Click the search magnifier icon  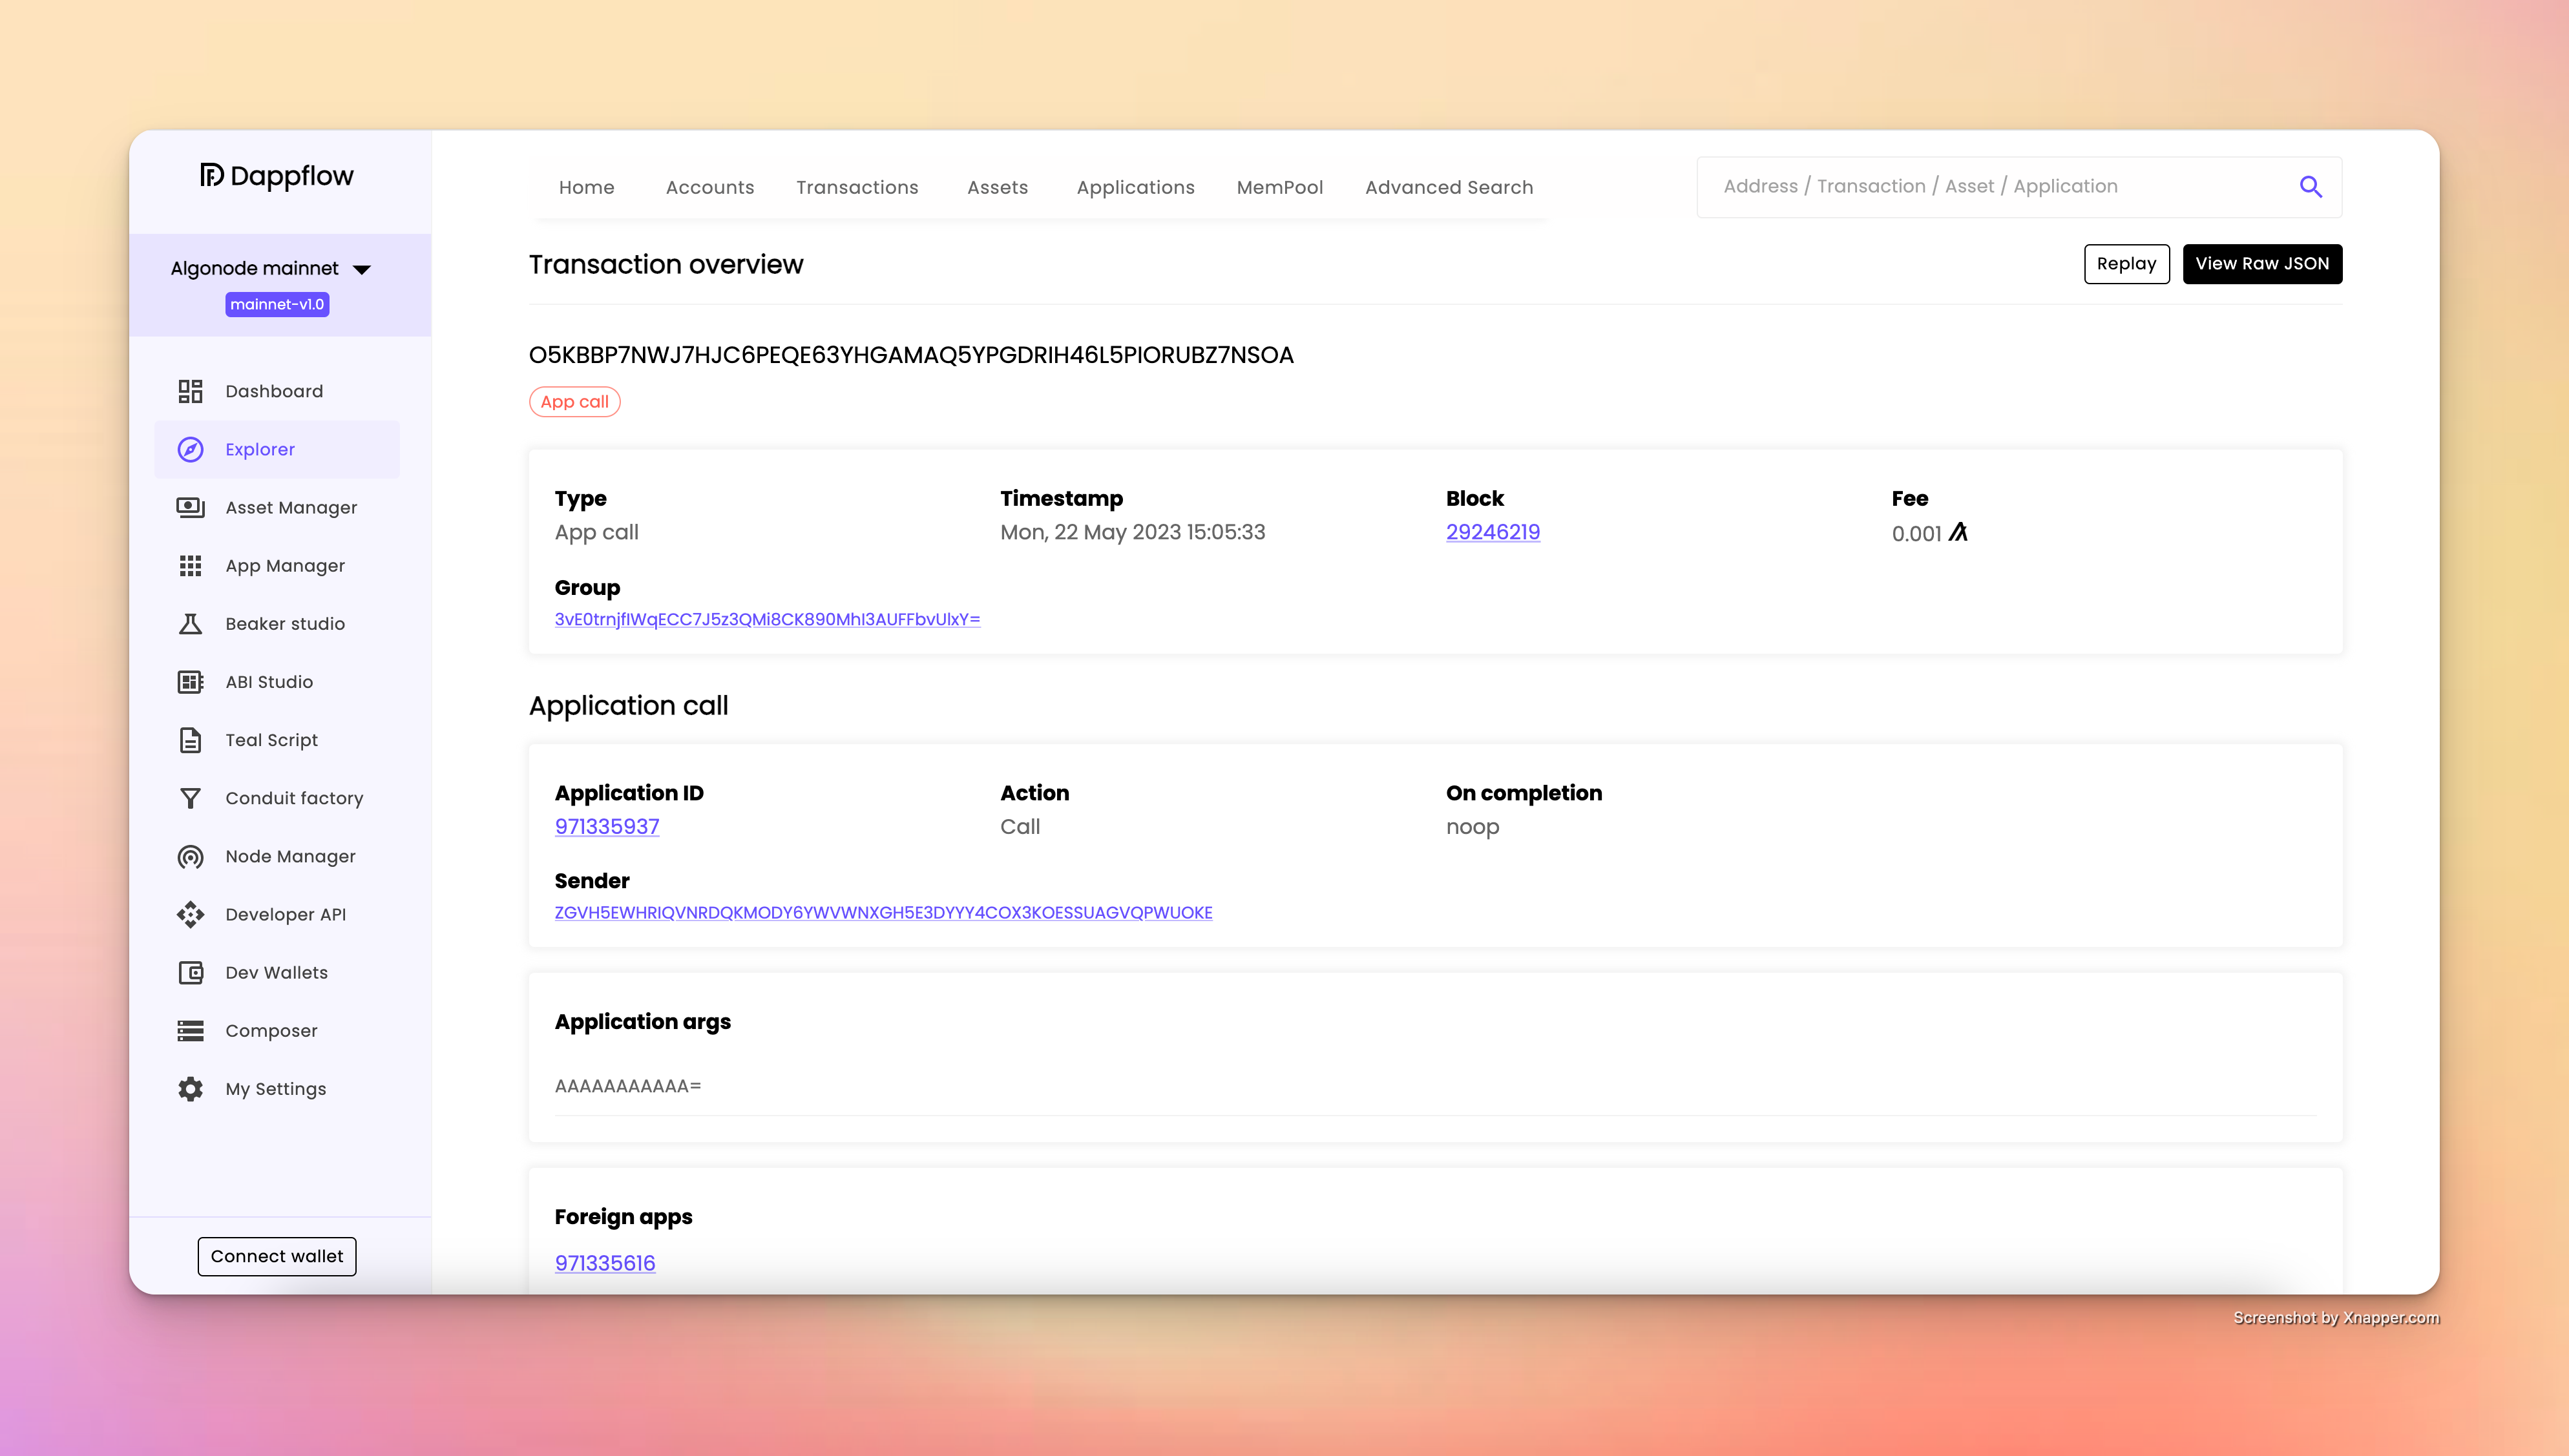[x=2310, y=187]
